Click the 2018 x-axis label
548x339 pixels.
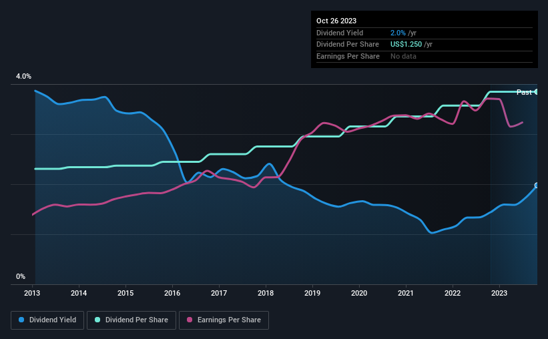click(x=266, y=293)
